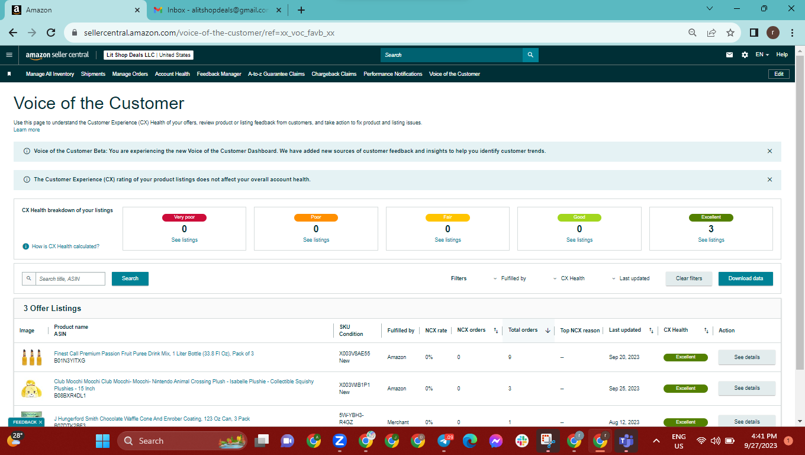The width and height of the screenshot is (805, 455).
Task: Open Manage Orders menu item
Action: 130,74
